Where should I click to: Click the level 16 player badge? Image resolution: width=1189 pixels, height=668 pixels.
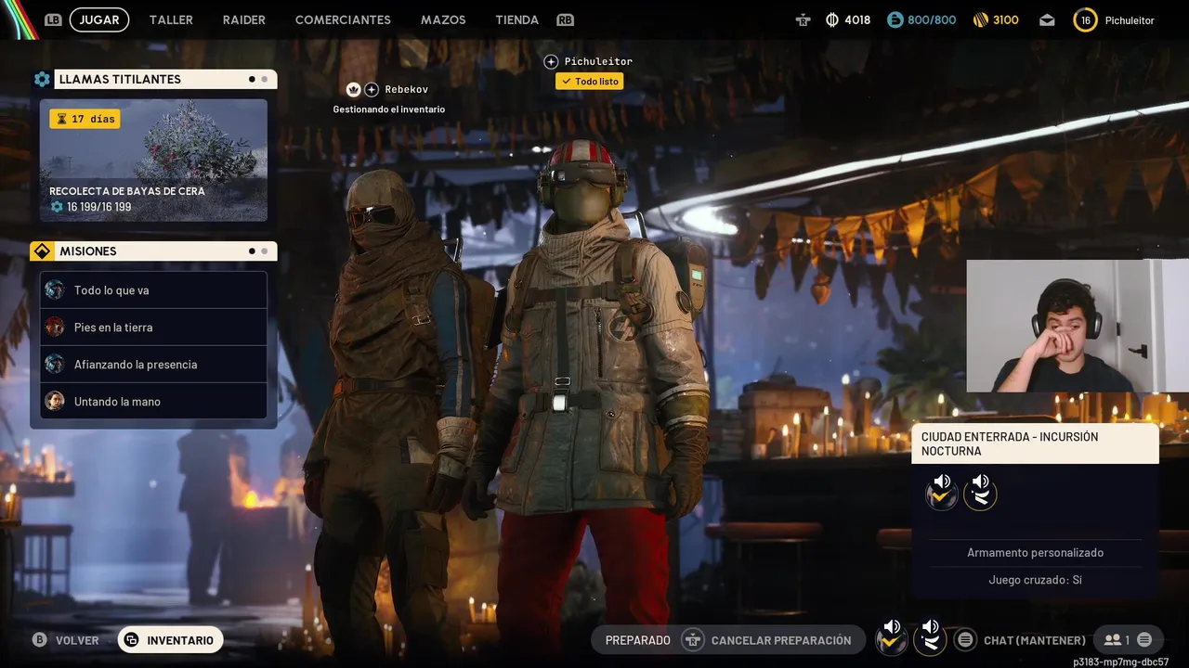point(1085,19)
